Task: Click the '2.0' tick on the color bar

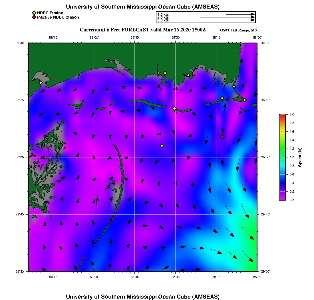Action: tap(292, 114)
